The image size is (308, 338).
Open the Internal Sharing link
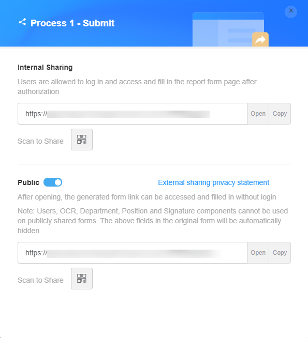tap(258, 114)
